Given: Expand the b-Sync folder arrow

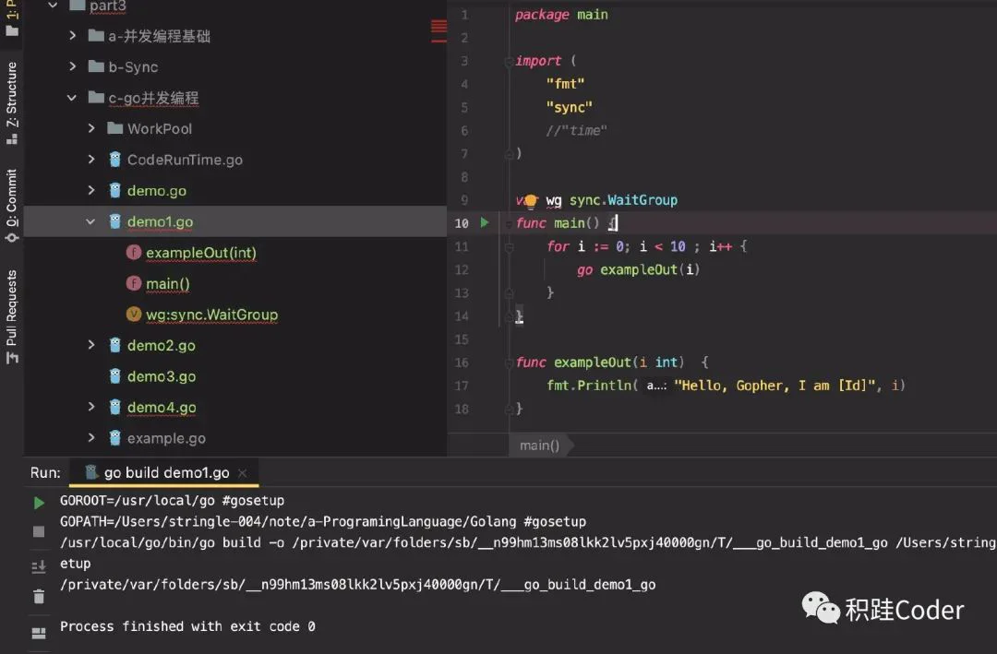Looking at the screenshot, I should point(73,66).
